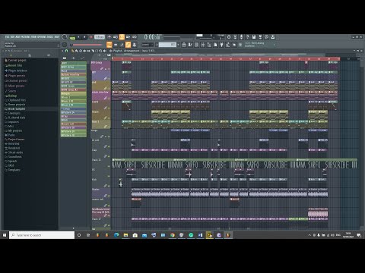Open Task View on the taskbar
Viewport: 365px width, 273px height.
[x=88, y=235]
